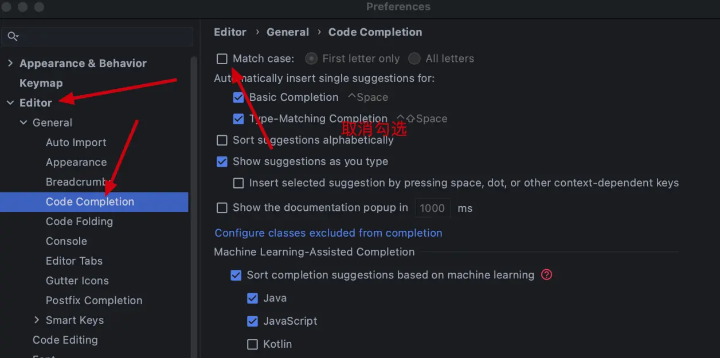Open Editor Tabs settings

(x=75, y=261)
